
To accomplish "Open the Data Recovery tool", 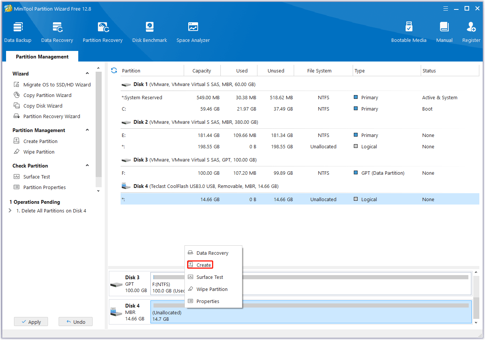I will pyautogui.click(x=57, y=32).
